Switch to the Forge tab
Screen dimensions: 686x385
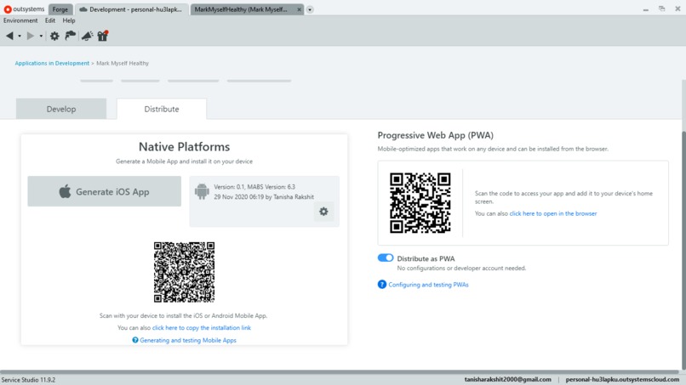[60, 9]
